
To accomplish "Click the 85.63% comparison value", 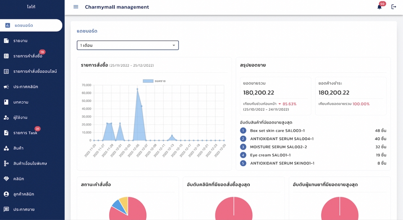I will 289,104.
